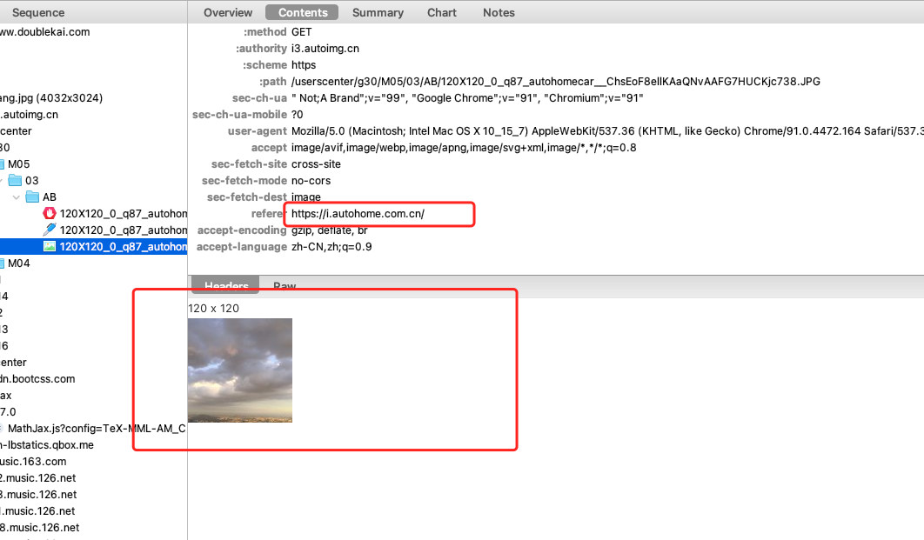Switch to the Chart tab
Screen dimensions: 924x540
(442, 12)
